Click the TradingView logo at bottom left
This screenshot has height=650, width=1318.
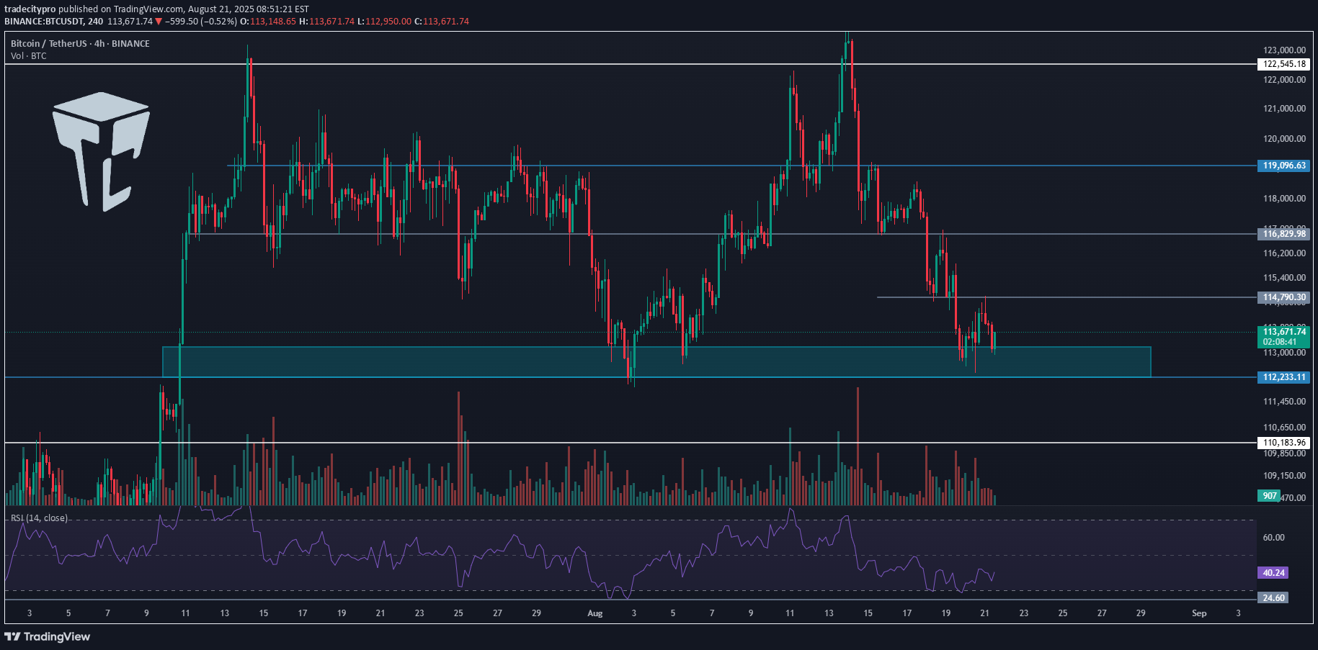[48, 636]
